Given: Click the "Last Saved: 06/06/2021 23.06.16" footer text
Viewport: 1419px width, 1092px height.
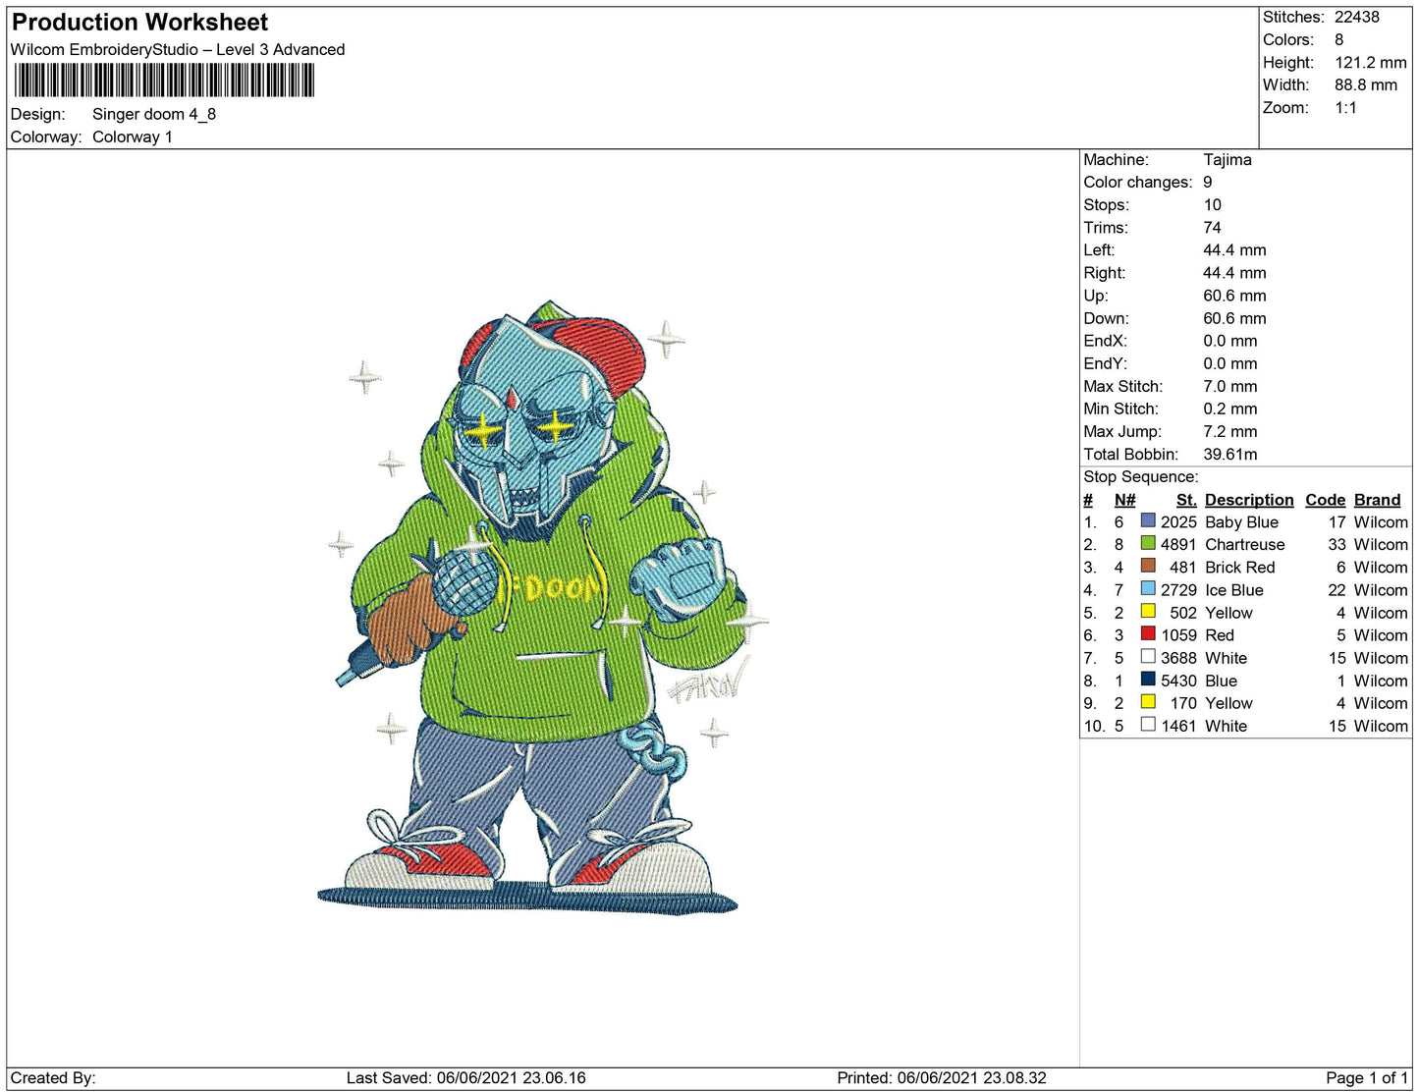Looking at the screenshot, I should [466, 1077].
